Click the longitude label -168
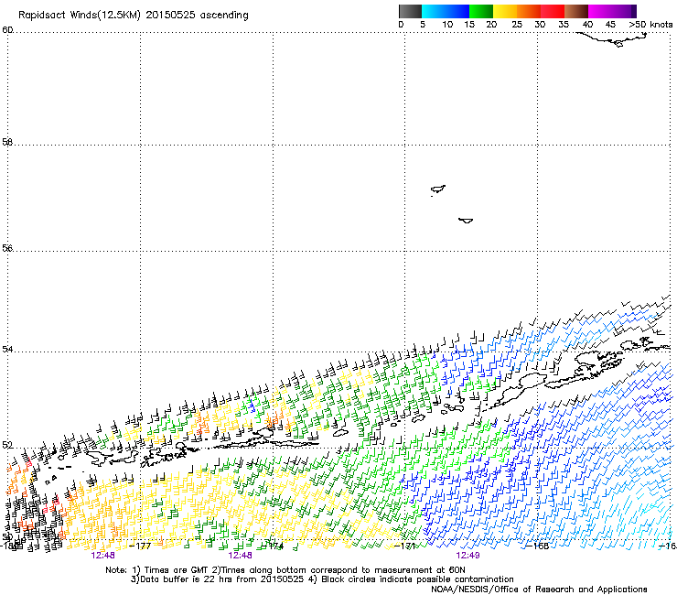This screenshot has width=677, height=595. tap(538, 546)
